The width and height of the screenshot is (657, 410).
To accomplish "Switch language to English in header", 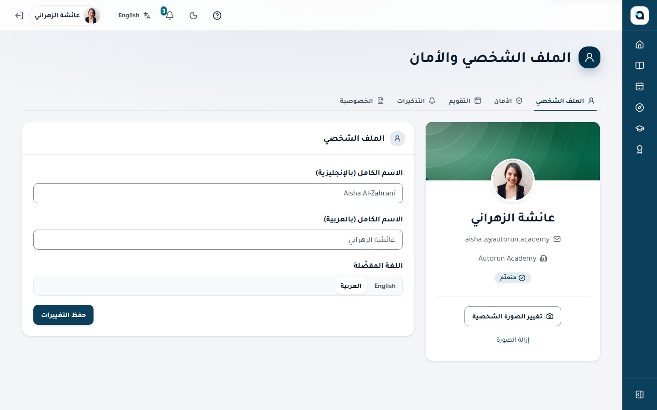I will tap(134, 15).
